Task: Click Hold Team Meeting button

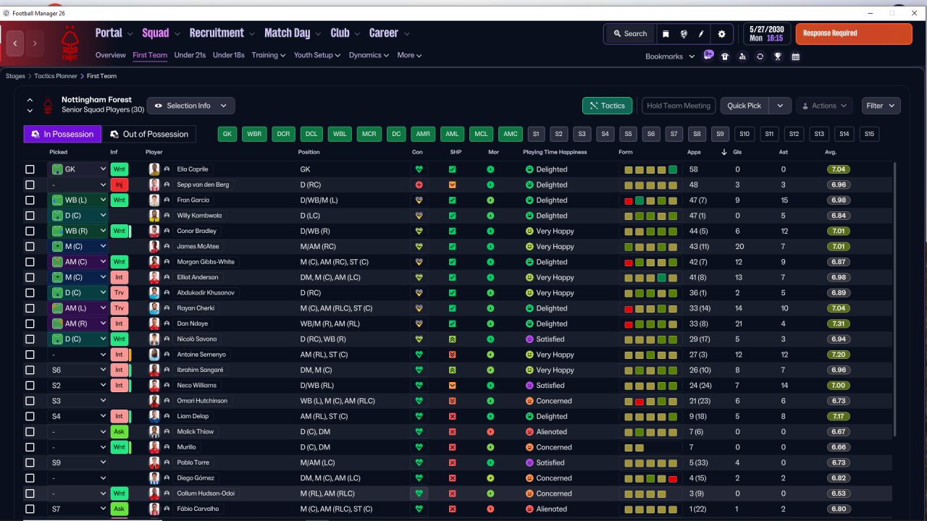Action: [x=679, y=106]
